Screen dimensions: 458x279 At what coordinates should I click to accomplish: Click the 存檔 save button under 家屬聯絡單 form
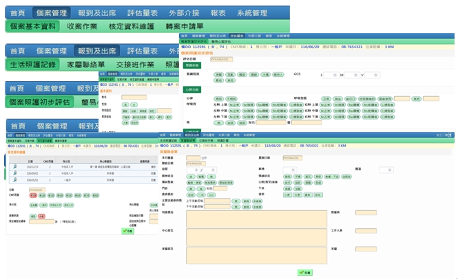tap(304, 272)
